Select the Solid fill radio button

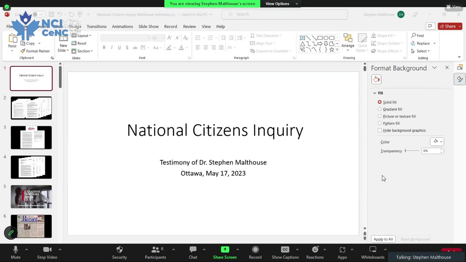click(x=380, y=102)
